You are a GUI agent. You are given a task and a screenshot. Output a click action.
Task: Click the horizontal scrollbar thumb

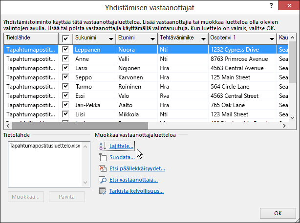[x=80, y=126]
